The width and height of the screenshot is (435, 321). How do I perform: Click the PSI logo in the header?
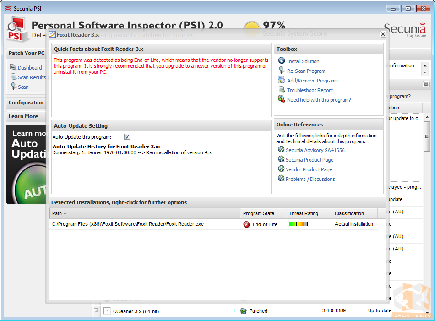[17, 30]
